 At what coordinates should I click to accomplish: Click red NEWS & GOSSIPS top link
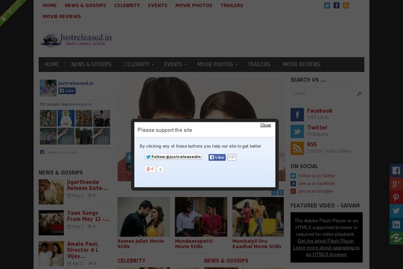(x=85, y=5)
